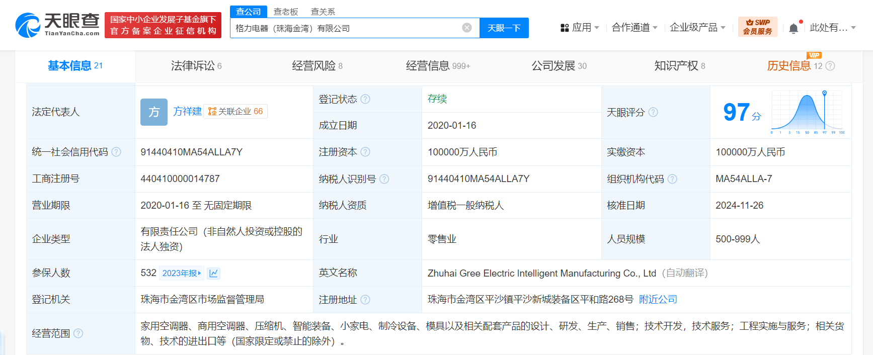Open the 参保人数 trend chart icon

click(213, 273)
